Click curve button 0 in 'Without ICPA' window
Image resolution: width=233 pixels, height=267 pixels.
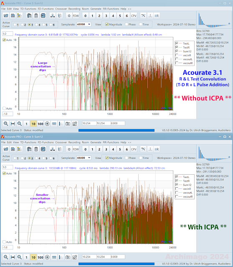86,15
